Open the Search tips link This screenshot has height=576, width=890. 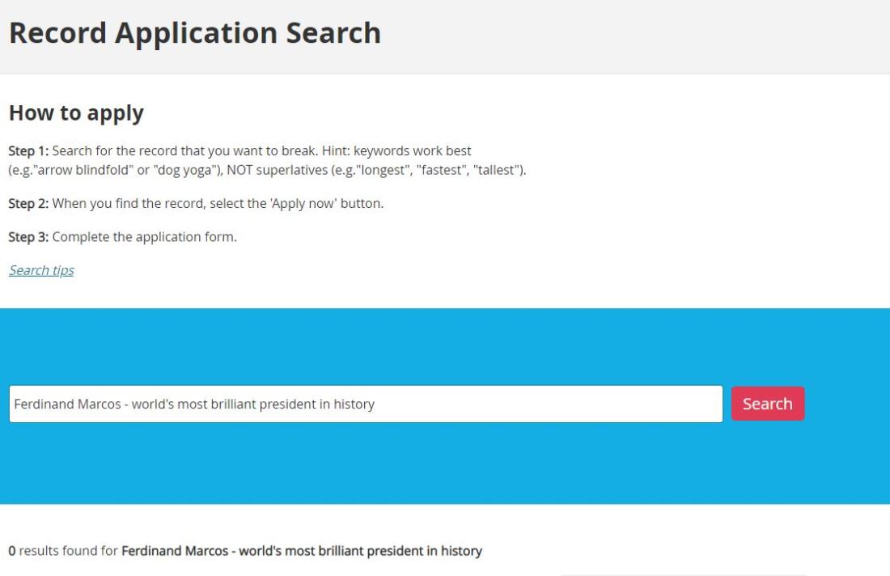click(x=41, y=270)
